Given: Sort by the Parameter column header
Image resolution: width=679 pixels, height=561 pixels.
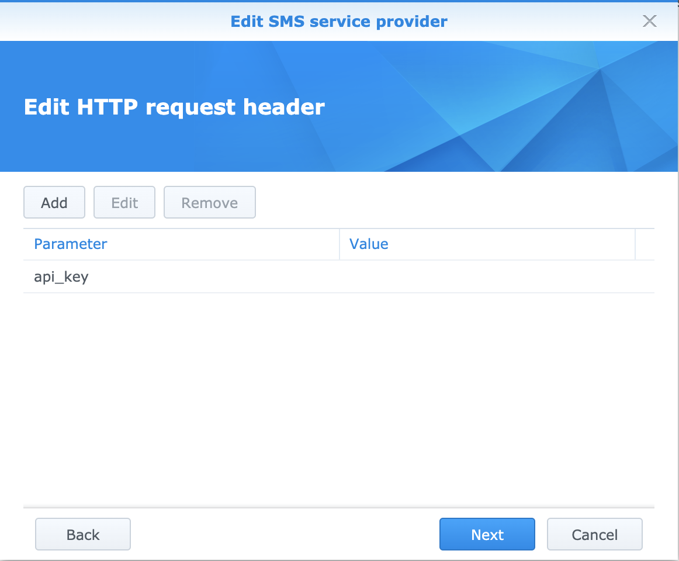Looking at the screenshot, I should (71, 244).
